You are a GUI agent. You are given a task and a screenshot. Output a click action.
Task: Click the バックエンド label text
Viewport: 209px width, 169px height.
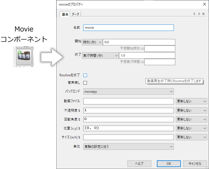click(x=73, y=91)
